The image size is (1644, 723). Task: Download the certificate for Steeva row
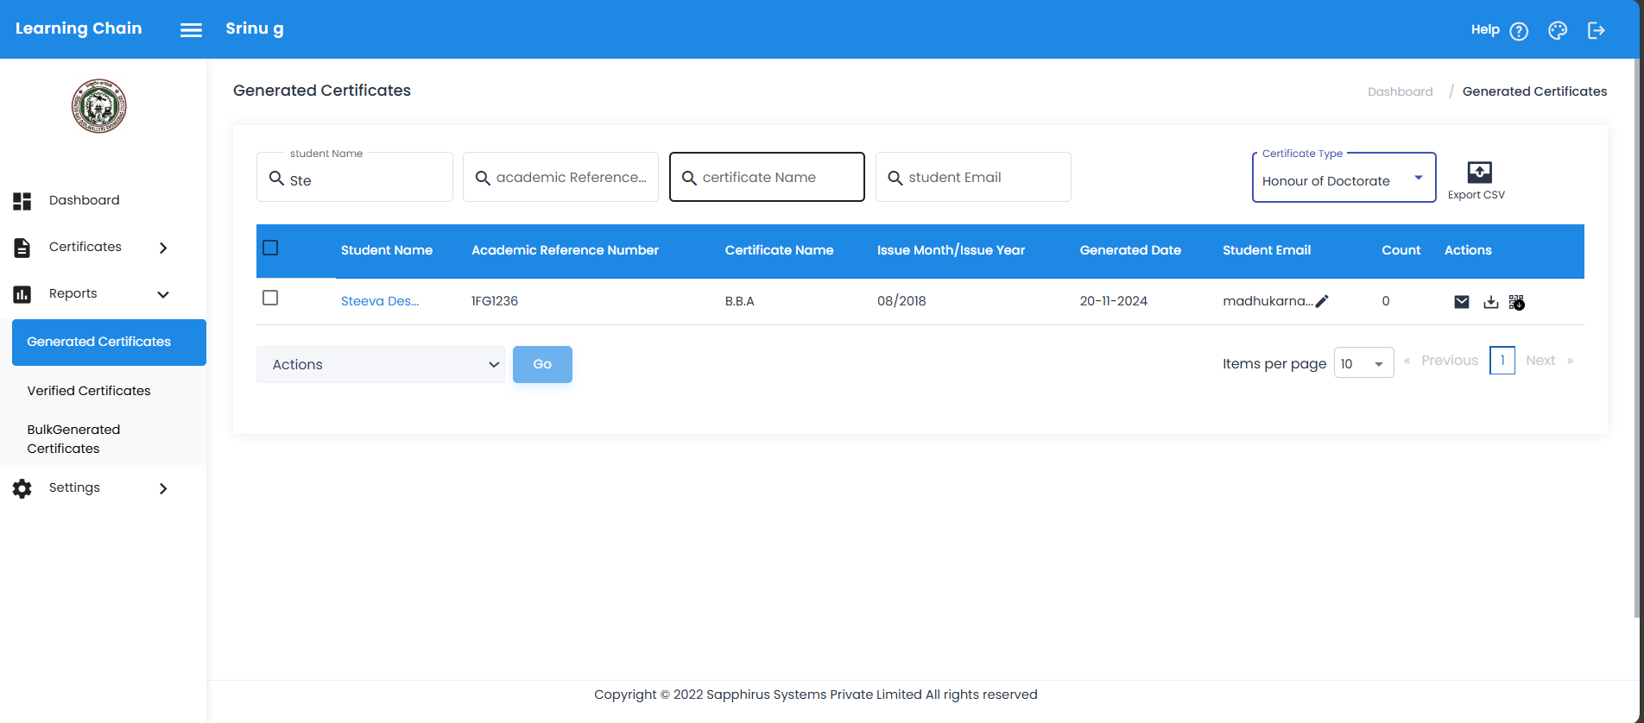click(1490, 302)
